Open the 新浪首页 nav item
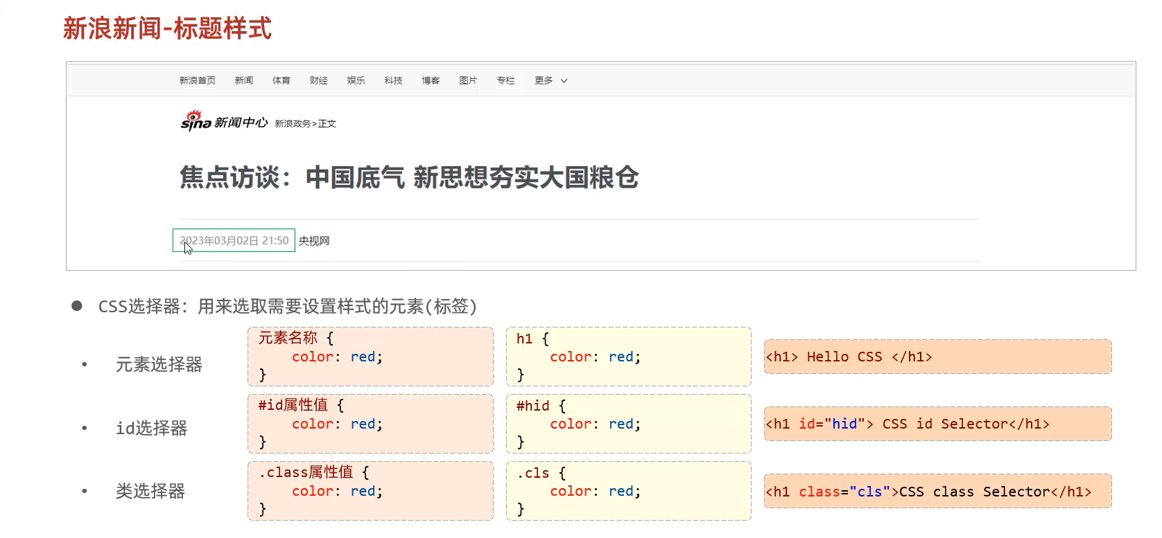The width and height of the screenshot is (1162, 538). tap(198, 80)
